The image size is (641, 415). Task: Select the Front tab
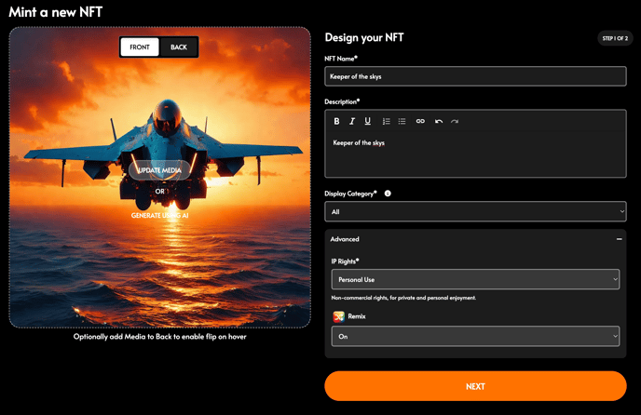140,47
